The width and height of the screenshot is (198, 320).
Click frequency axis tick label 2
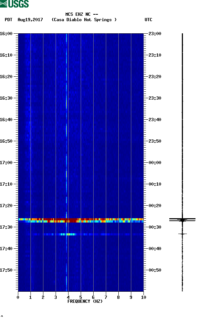[43, 297]
